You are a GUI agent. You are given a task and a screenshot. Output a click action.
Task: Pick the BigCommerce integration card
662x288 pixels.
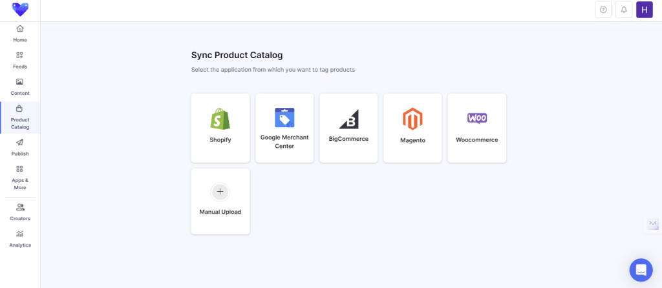click(x=348, y=128)
